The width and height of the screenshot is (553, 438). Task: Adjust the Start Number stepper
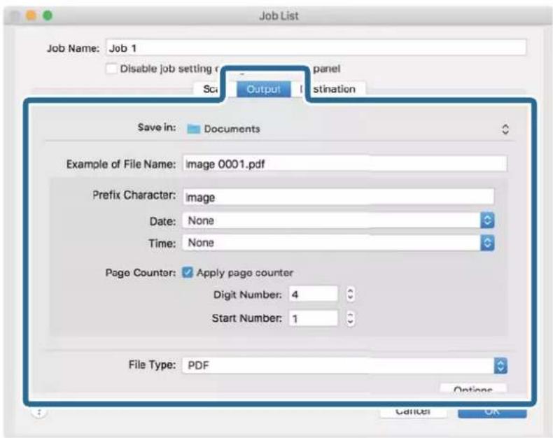pos(350,318)
